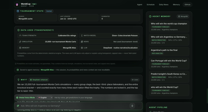Viewport: 208px width, 112px height.
Task: Click the '53% / 27% / 20%' probabilities
Action: pos(175,77)
